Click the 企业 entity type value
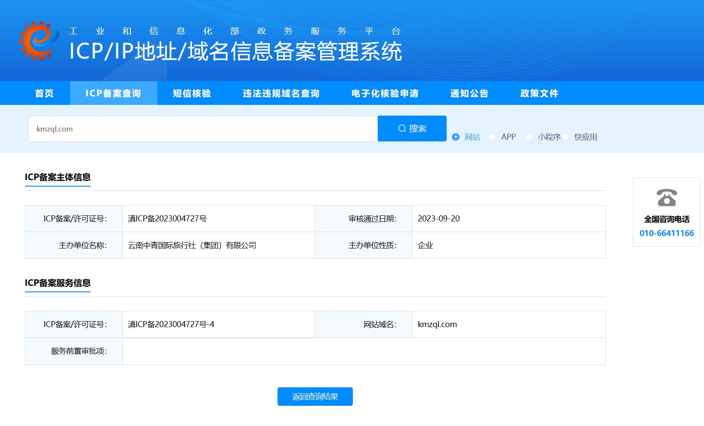 [x=425, y=245]
